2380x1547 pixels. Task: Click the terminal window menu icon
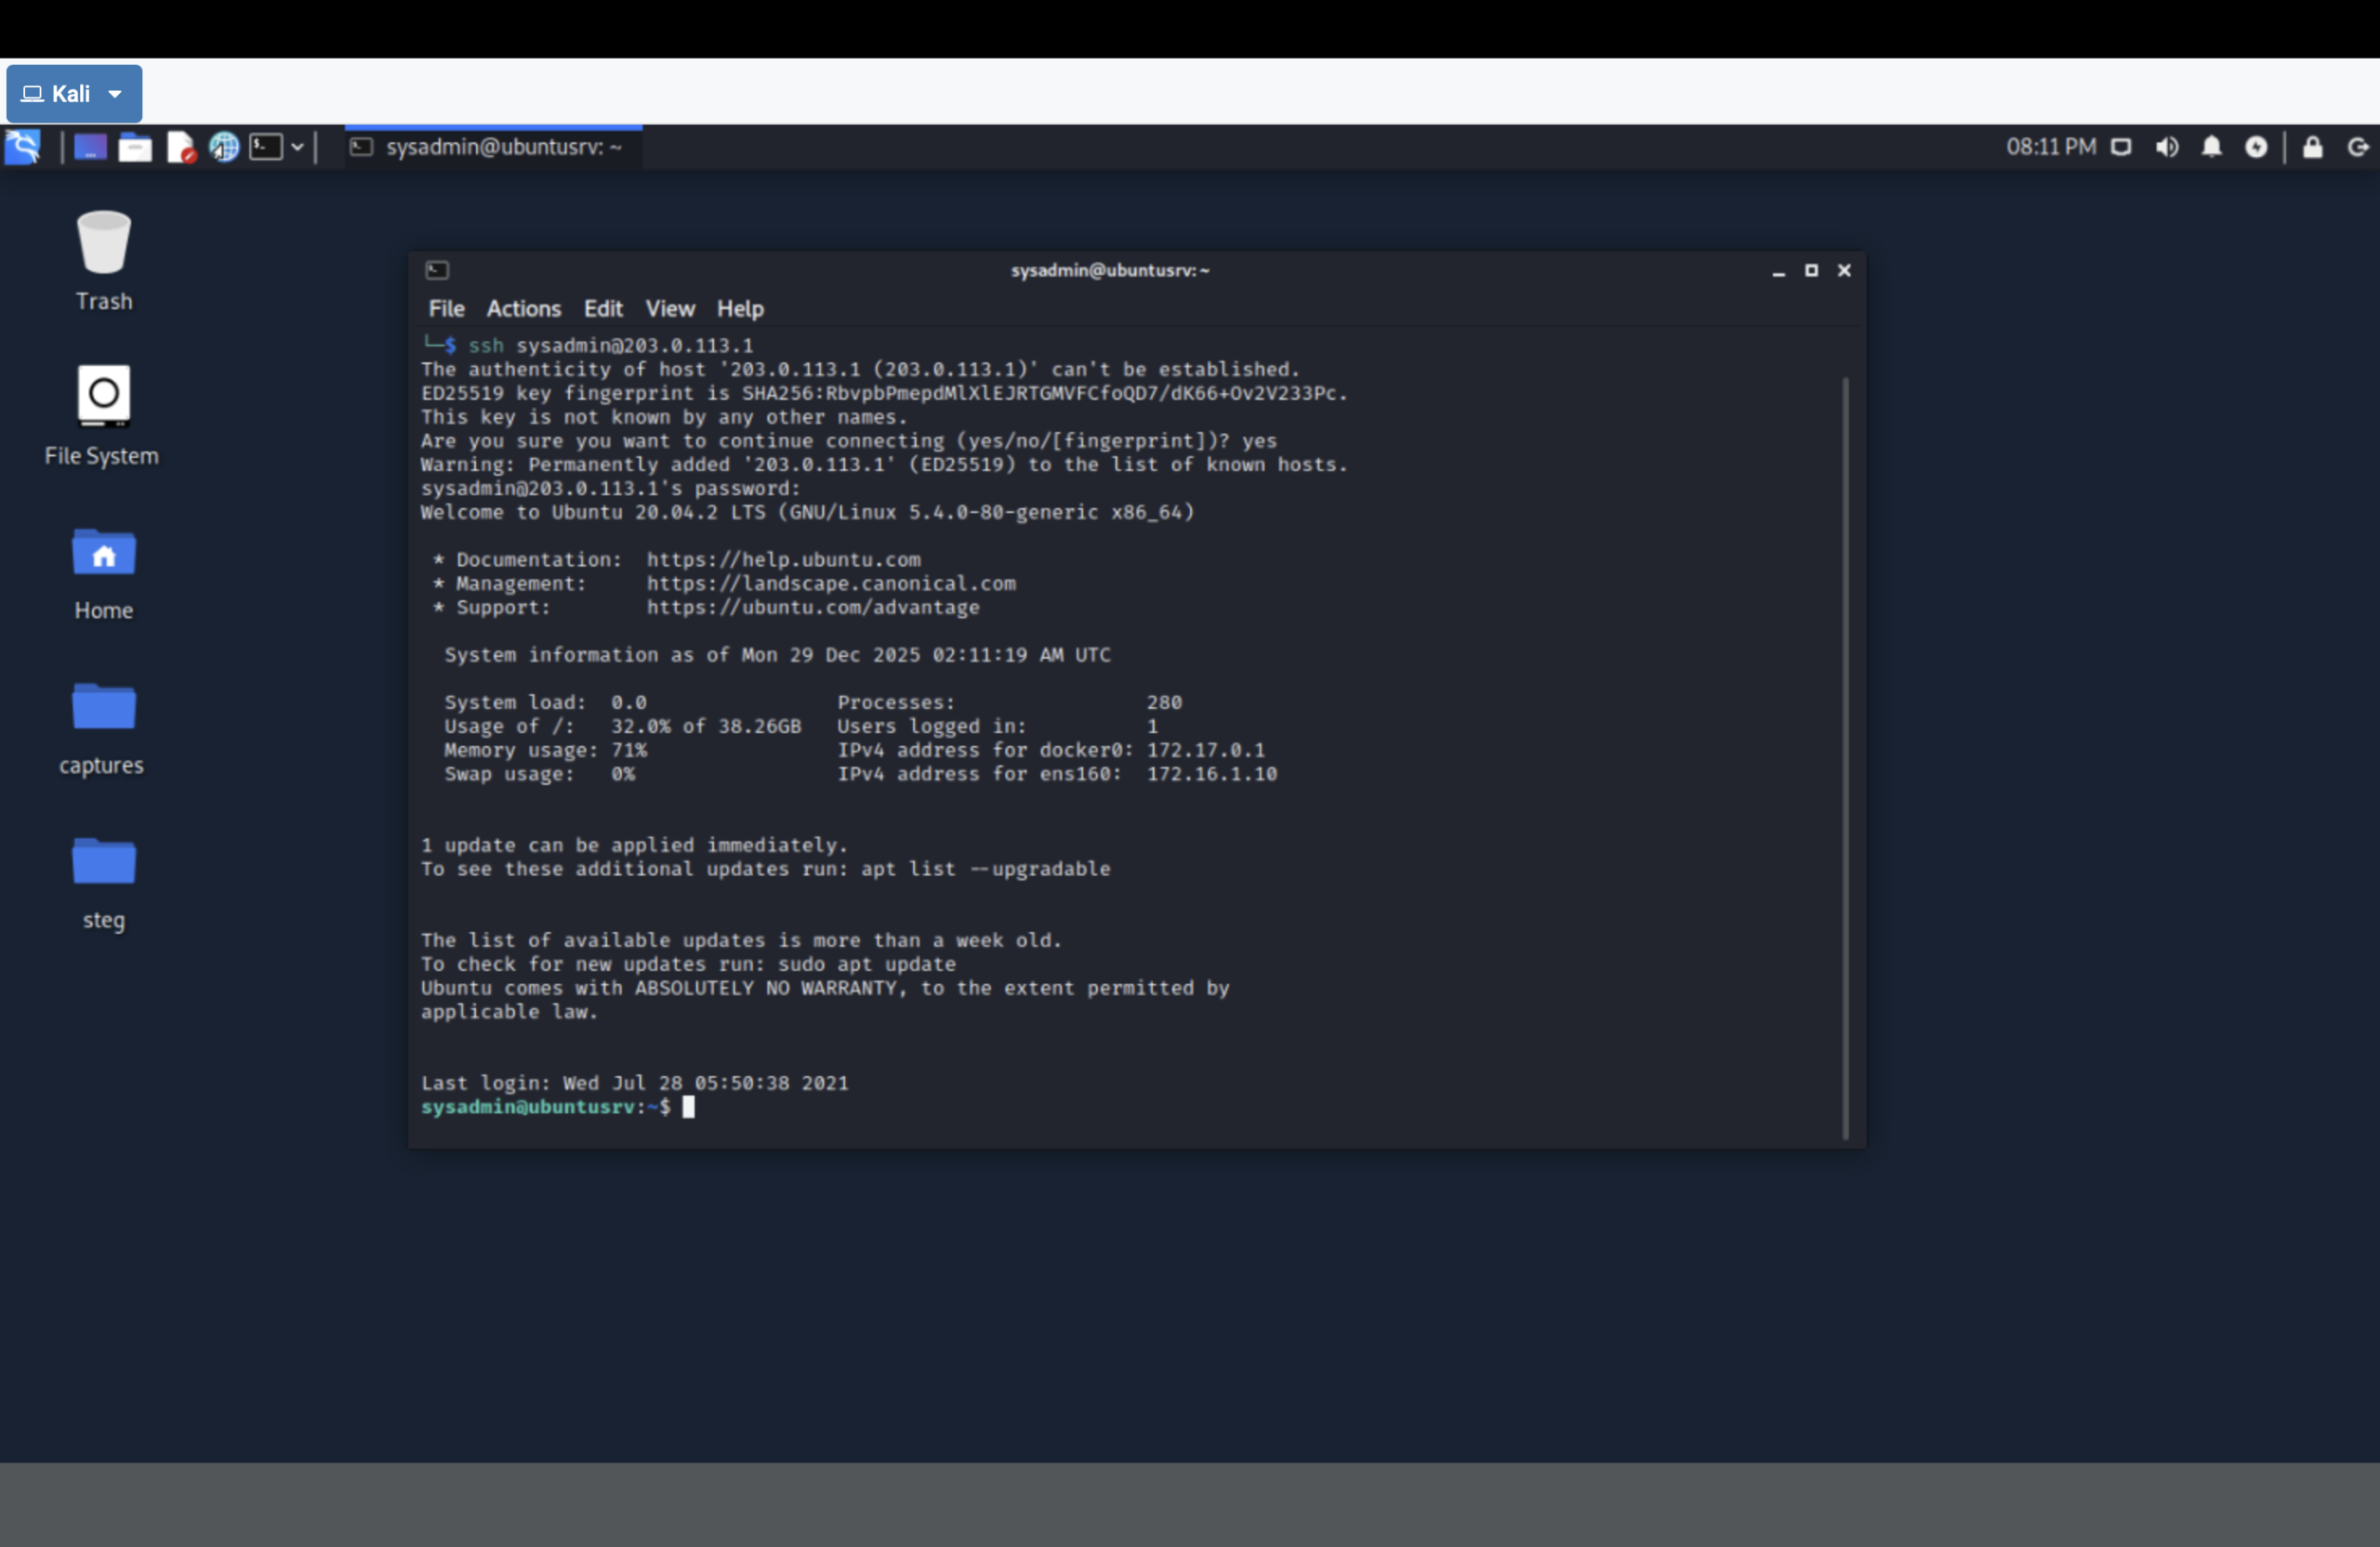pos(437,269)
